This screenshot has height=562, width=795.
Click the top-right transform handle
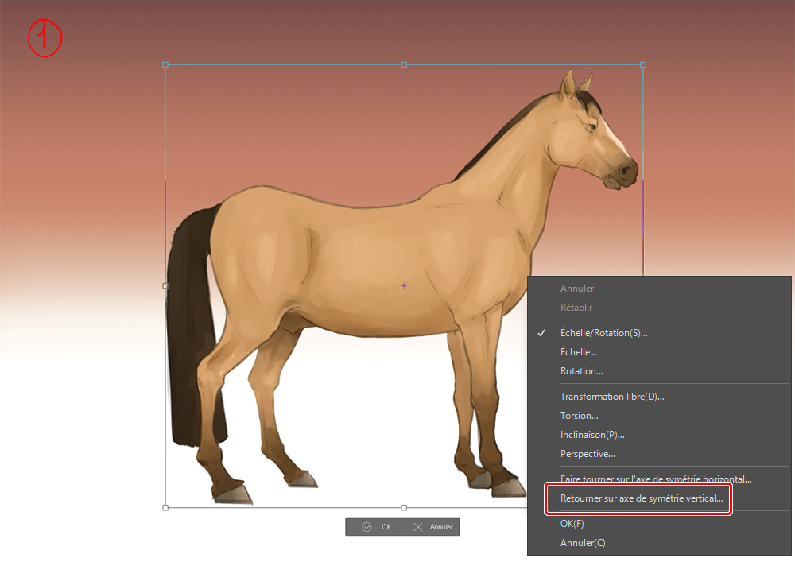point(642,64)
